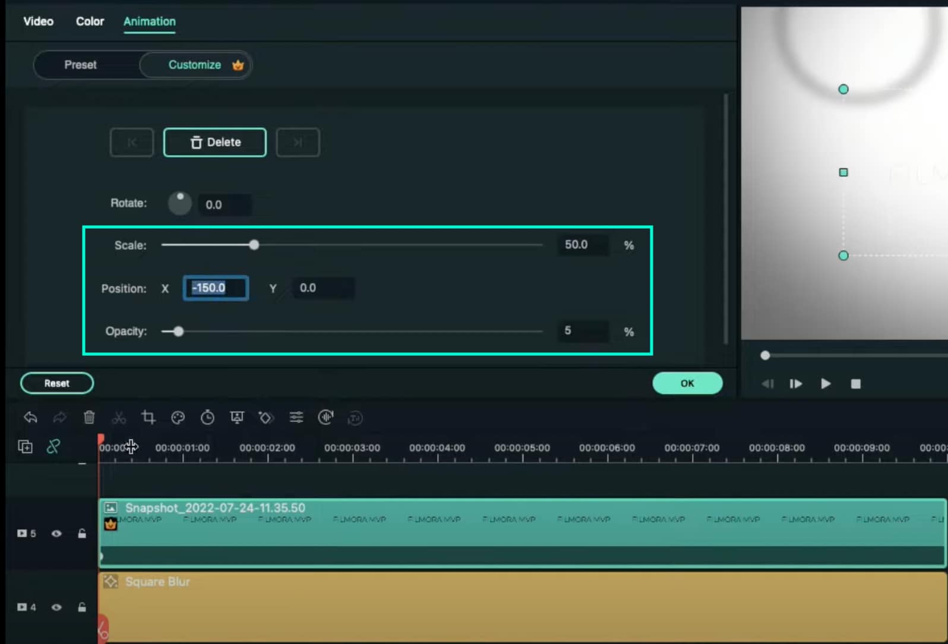Toggle lock on track 5

82,533
